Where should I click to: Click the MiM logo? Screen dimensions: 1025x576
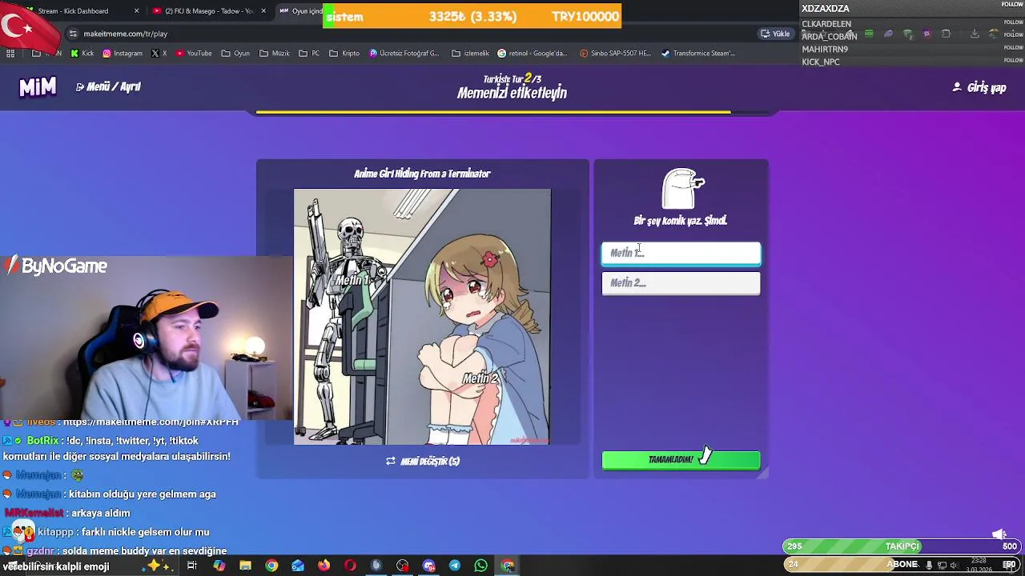38,87
